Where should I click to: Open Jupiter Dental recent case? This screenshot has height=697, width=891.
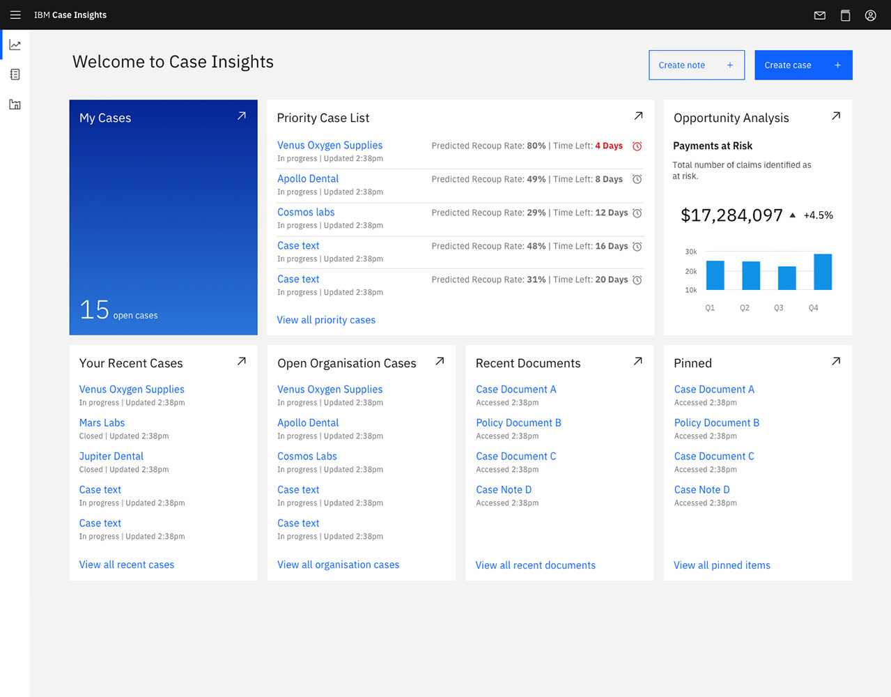point(111,456)
